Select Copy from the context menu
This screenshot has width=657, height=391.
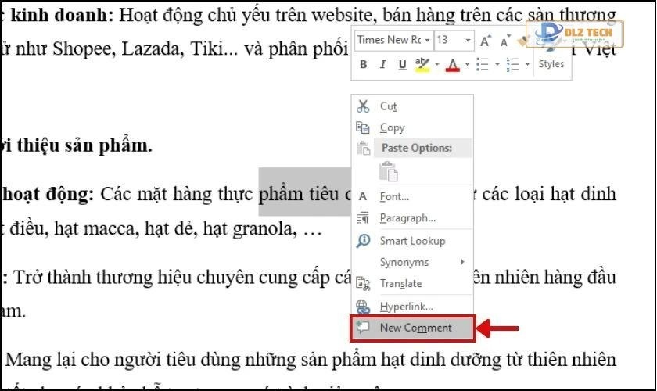pyautogui.click(x=392, y=127)
